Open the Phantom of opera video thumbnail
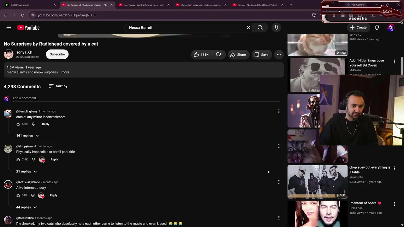Image resolution: width=404 pixels, height=227 pixels. point(318,214)
